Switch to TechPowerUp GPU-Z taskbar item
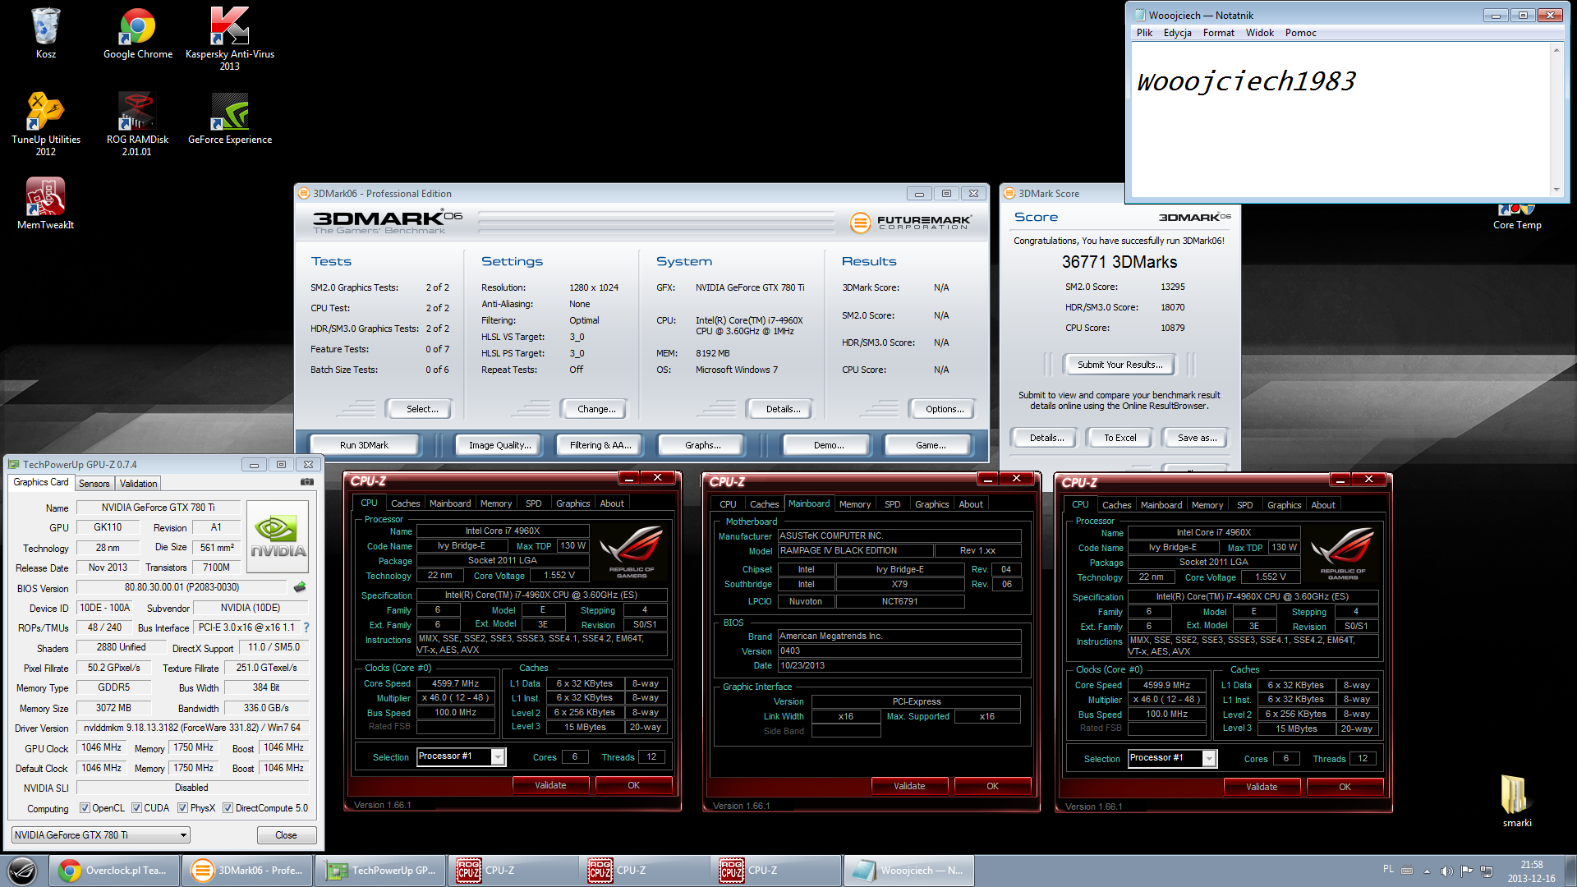This screenshot has width=1577, height=887. click(x=381, y=871)
